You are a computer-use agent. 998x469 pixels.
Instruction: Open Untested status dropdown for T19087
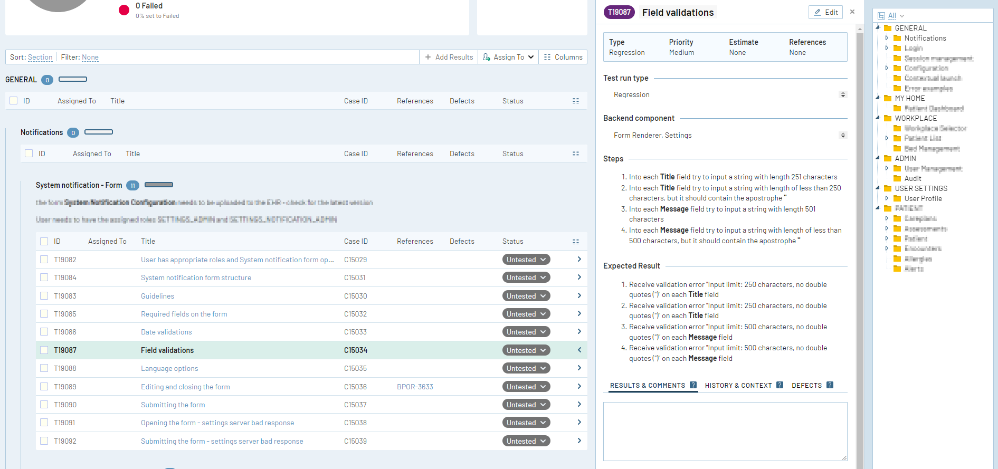coord(526,350)
